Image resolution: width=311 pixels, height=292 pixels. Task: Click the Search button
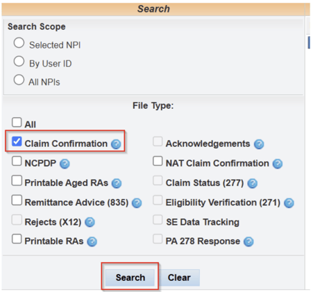point(130,277)
